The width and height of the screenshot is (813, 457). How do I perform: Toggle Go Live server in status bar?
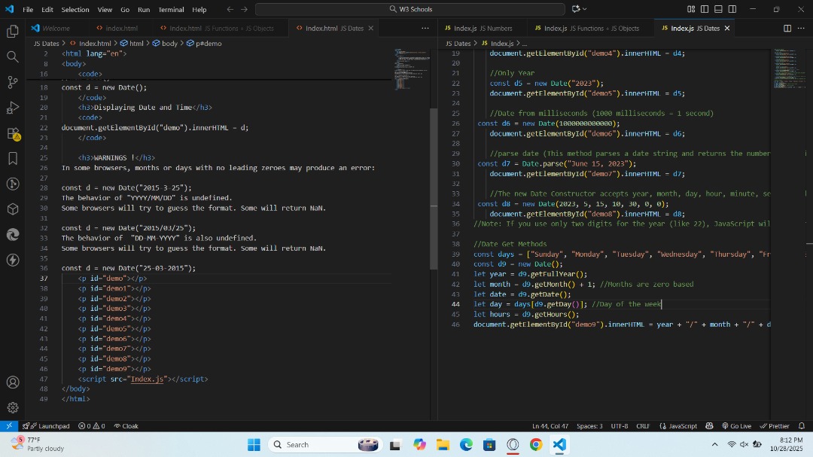736,426
